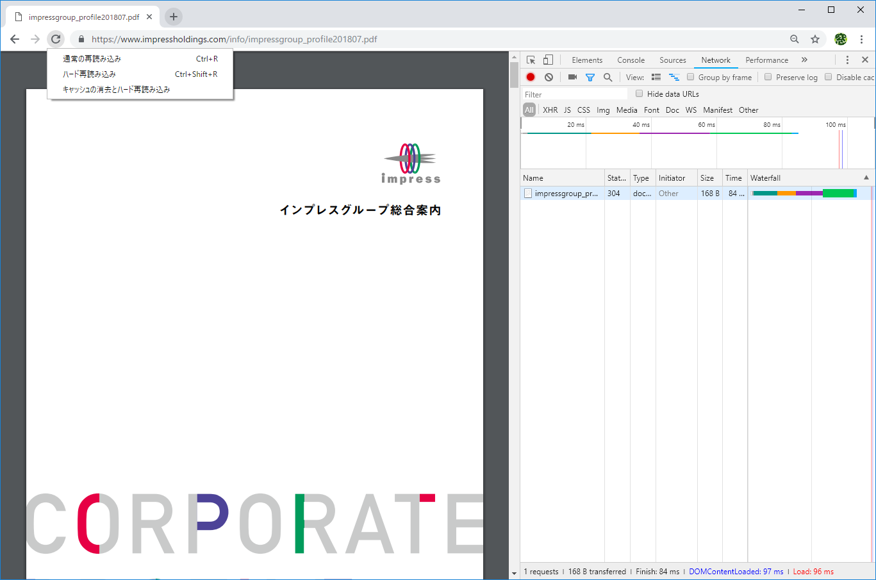
Task: Stop network recording with the red record button
Action: click(x=530, y=77)
